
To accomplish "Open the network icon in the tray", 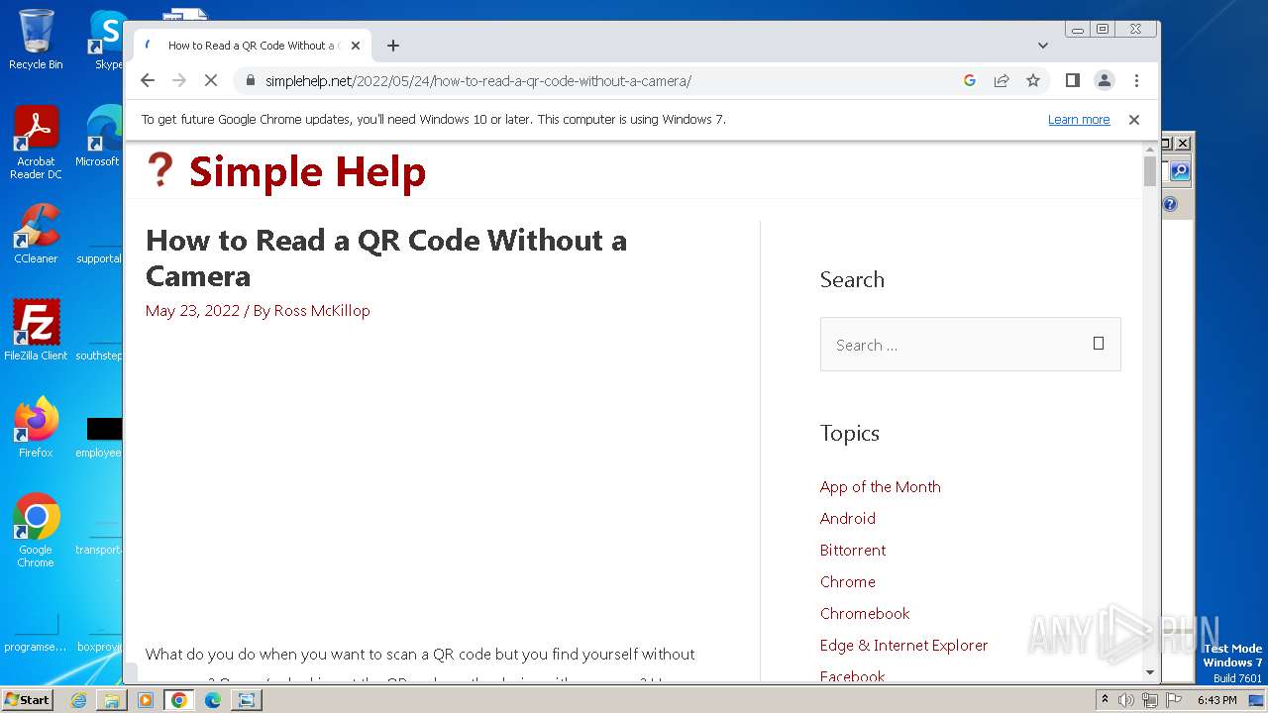I will (1149, 700).
